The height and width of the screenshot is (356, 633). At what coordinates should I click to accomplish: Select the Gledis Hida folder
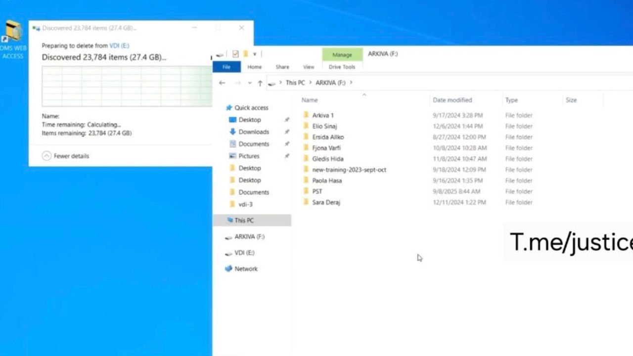pyautogui.click(x=327, y=159)
